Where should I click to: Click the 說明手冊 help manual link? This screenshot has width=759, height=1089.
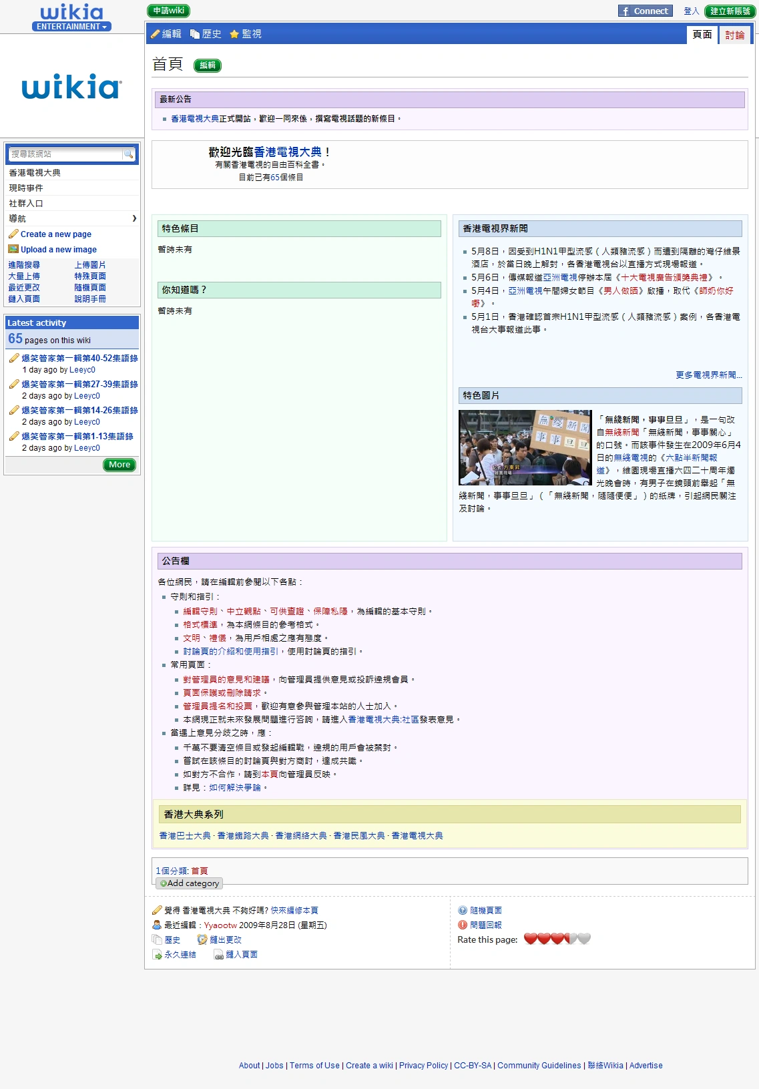coord(90,299)
